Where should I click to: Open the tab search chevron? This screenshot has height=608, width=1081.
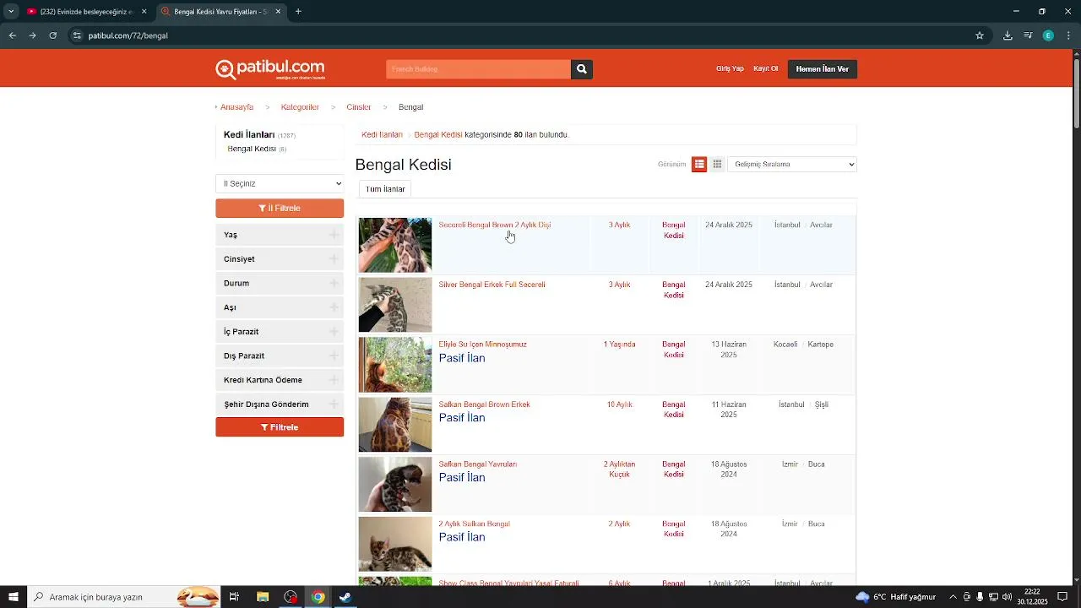(x=11, y=12)
